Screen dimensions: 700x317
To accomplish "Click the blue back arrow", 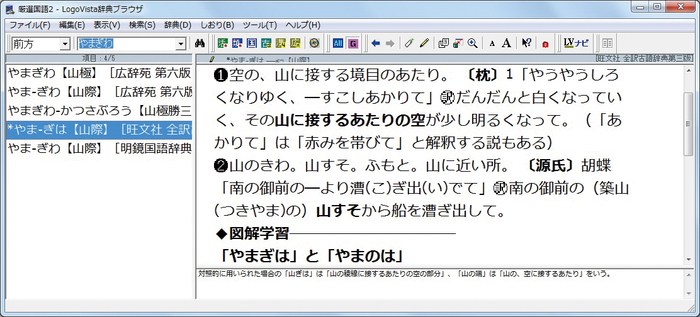I will click(x=376, y=43).
